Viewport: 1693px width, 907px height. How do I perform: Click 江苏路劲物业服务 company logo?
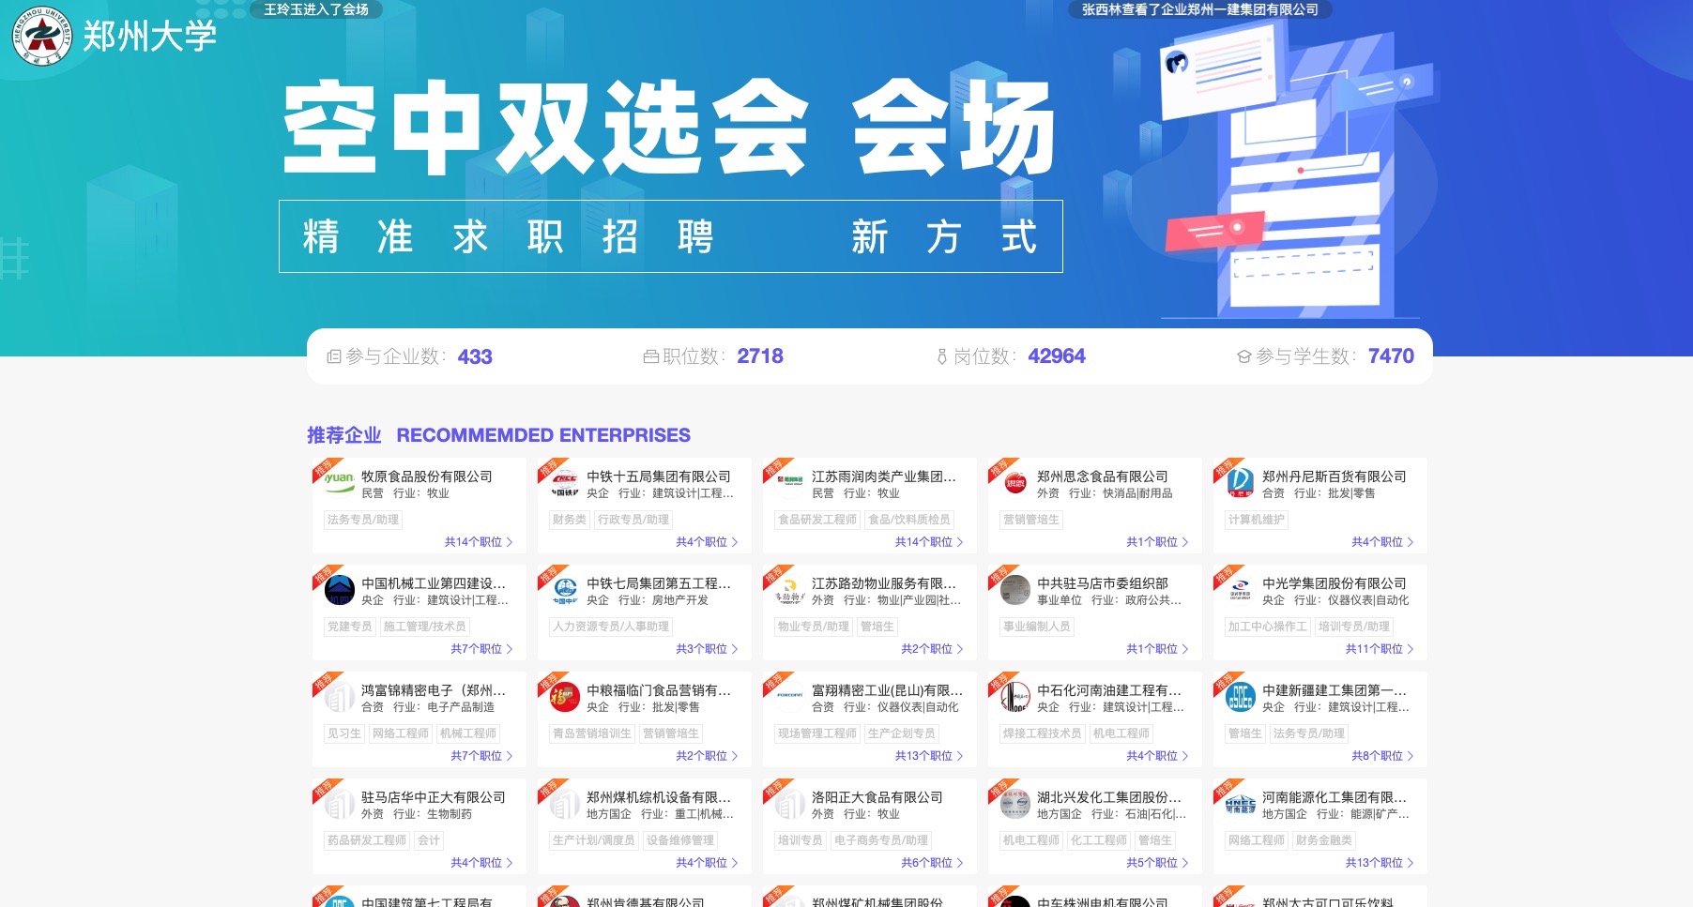tap(789, 589)
